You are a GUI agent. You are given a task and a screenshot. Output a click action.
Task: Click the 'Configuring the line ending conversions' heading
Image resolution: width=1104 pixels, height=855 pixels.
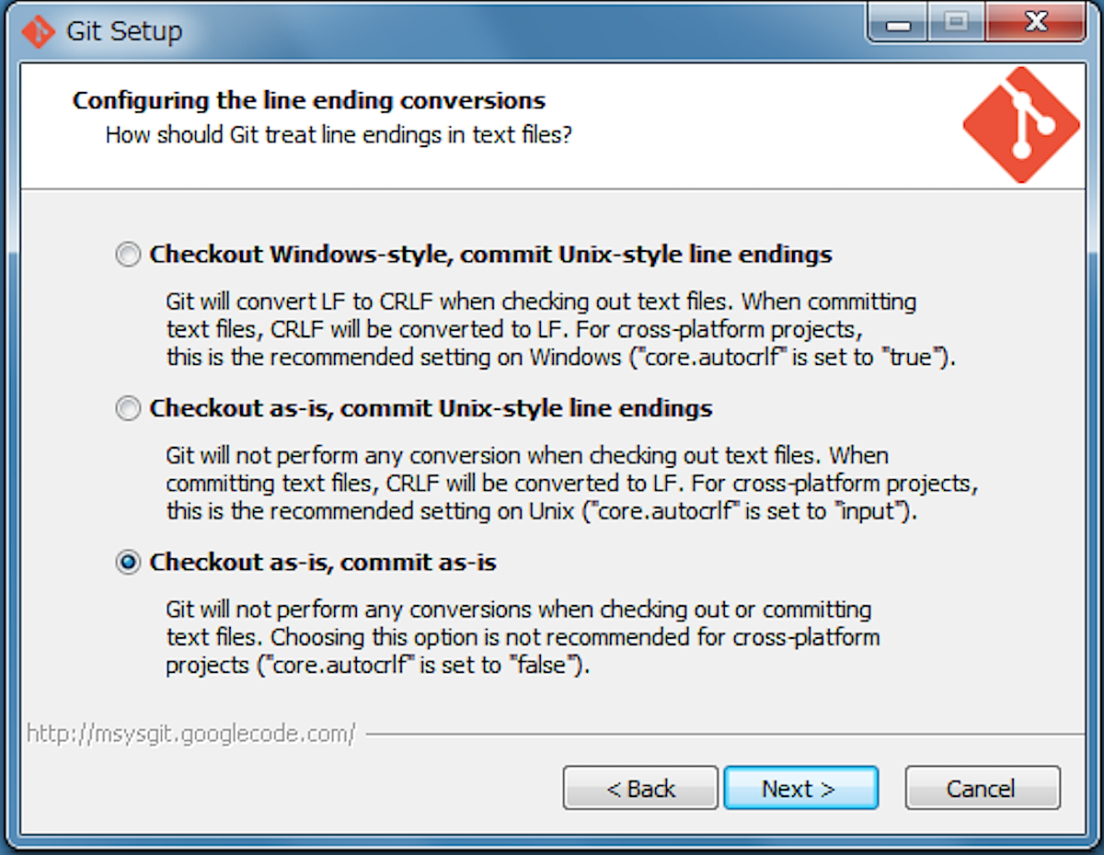(x=309, y=100)
